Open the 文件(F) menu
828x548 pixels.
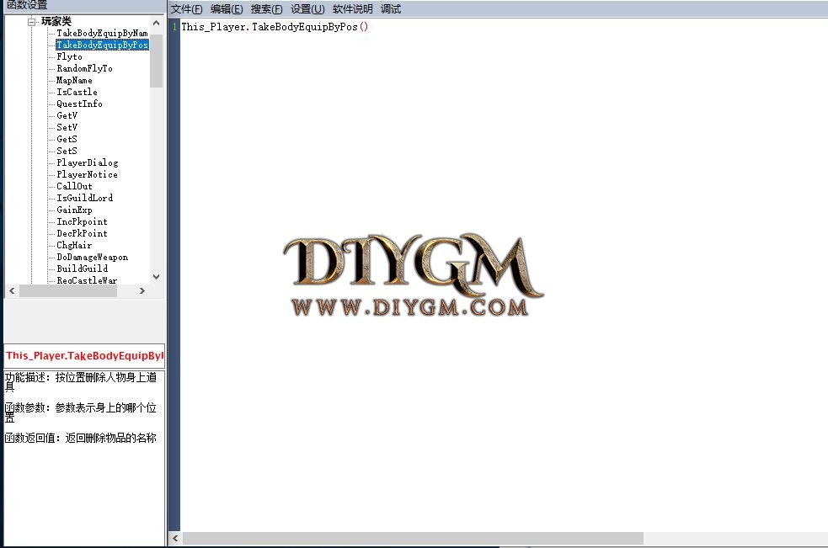pos(186,9)
